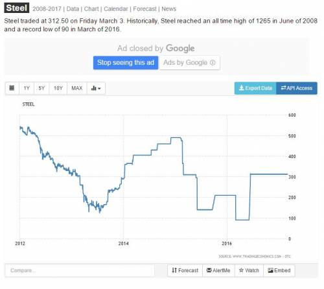Image resolution: width=324 pixels, height=289 pixels.
Task: Click the API Access button
Action: (297, 88)
